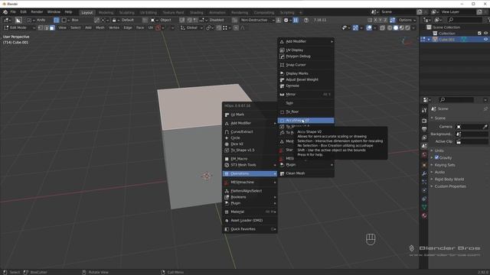The image size is (490, 275).
Task: Click the Cube.001 mesh data icon in outliner
Action: [x=463, y=40]
